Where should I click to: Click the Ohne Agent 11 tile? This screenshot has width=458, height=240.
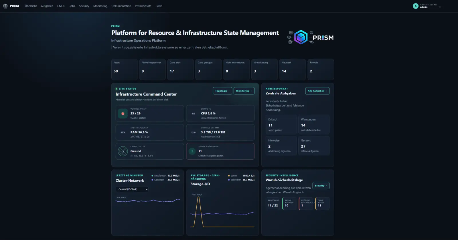(322, 203)
